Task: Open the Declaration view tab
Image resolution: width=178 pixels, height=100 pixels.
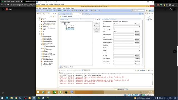Action: [x=77, y=71]
